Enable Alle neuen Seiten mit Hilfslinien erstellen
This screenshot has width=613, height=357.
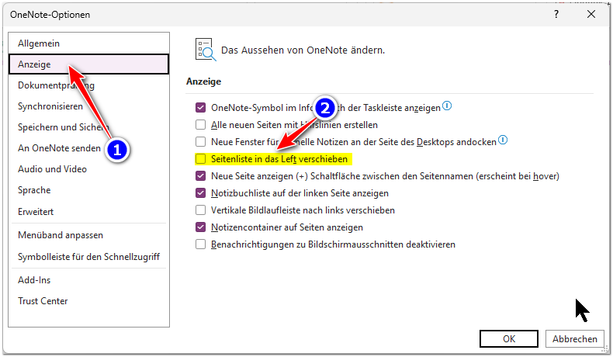200,125
